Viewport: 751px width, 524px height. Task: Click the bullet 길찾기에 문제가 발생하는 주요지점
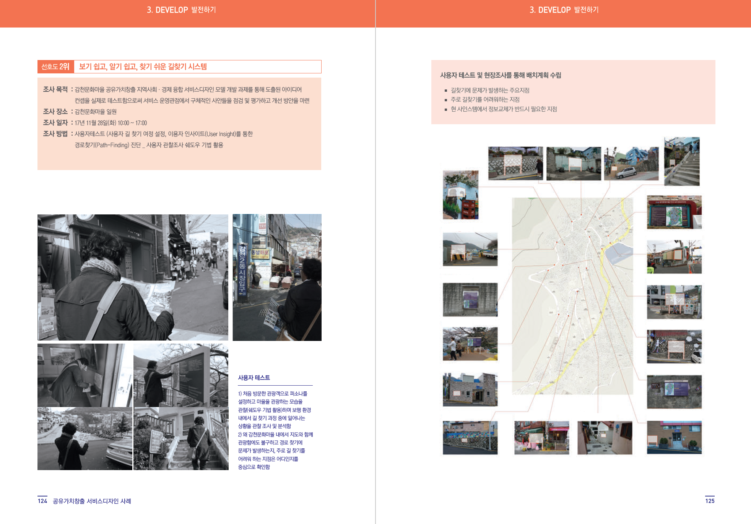(490, 90)
